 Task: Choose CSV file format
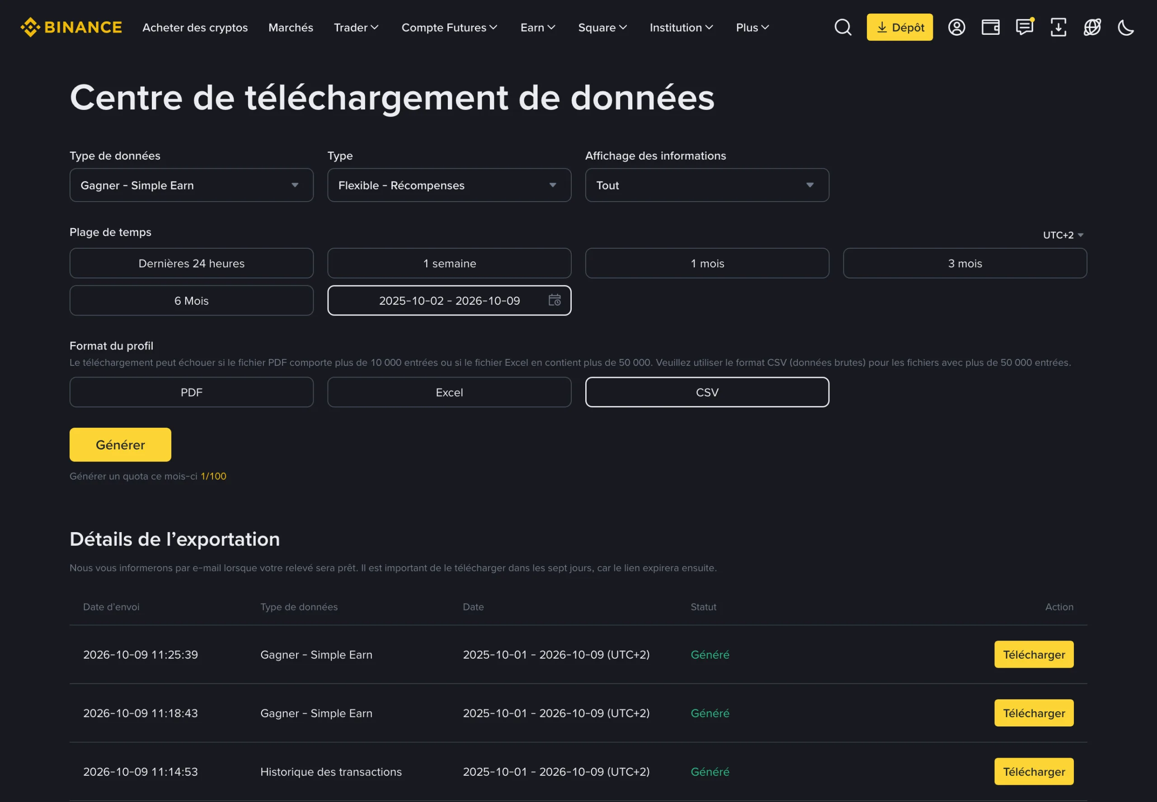[x=707, y=392]
